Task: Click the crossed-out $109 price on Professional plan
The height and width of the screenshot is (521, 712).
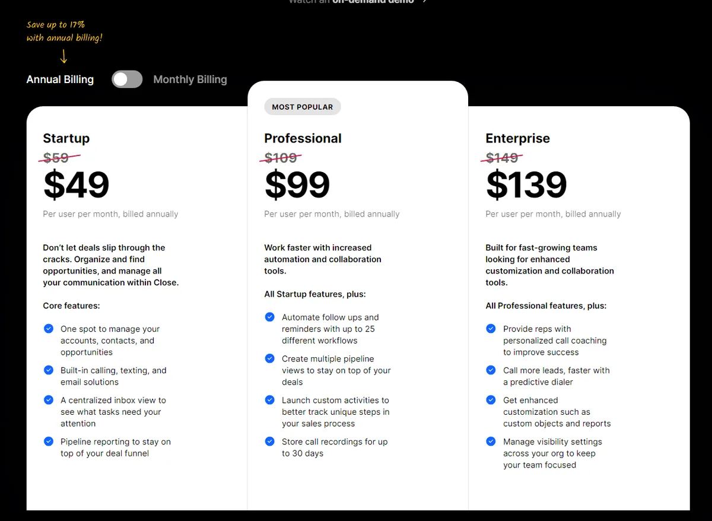Action: pos(281,158)
